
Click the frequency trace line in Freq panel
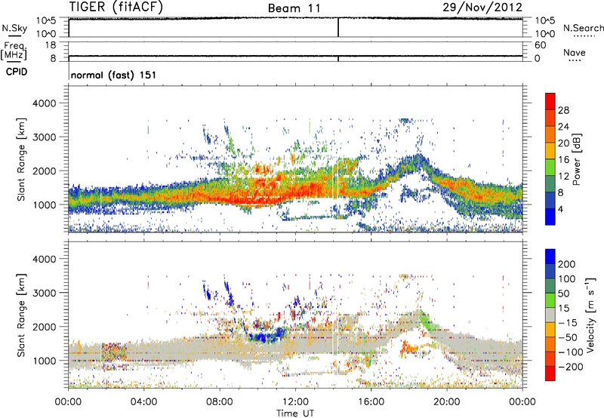click(x=295, y=56)
